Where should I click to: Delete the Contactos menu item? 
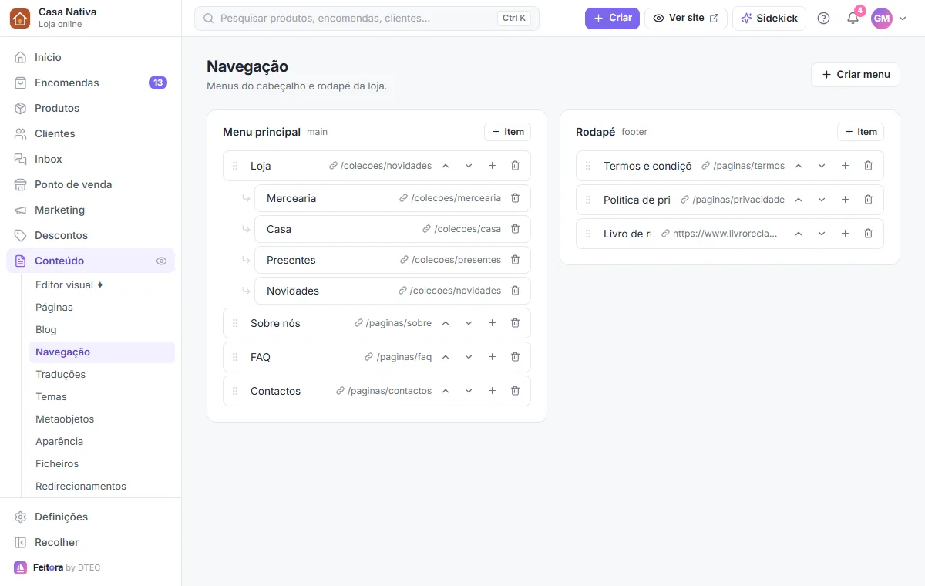[x=515, y=391]
